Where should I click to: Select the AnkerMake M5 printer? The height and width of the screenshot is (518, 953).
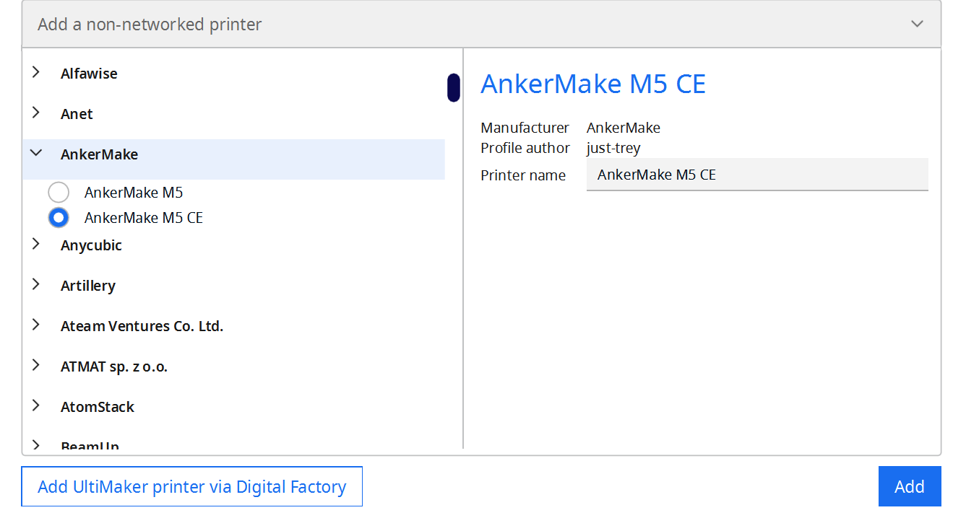[x=134, y=192]
